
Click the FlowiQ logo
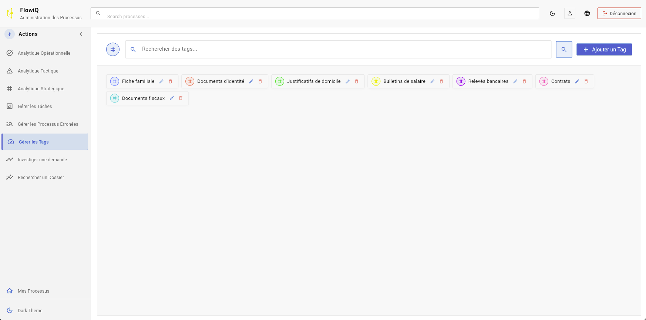click(x=10, y=13)
